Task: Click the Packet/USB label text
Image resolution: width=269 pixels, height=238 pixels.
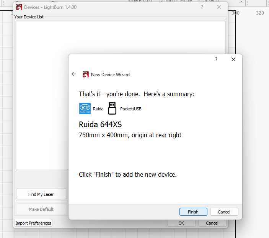Action: click(x=131, y=109)
